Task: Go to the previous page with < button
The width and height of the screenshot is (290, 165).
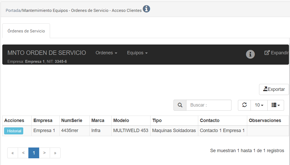Action: click(23, 153)
